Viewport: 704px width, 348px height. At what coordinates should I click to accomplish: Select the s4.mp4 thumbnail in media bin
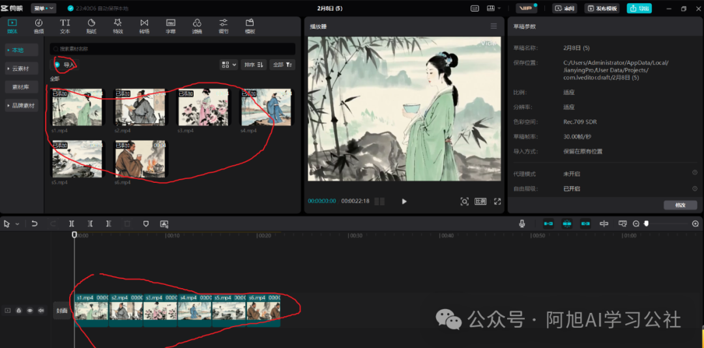tap(266, 107)
